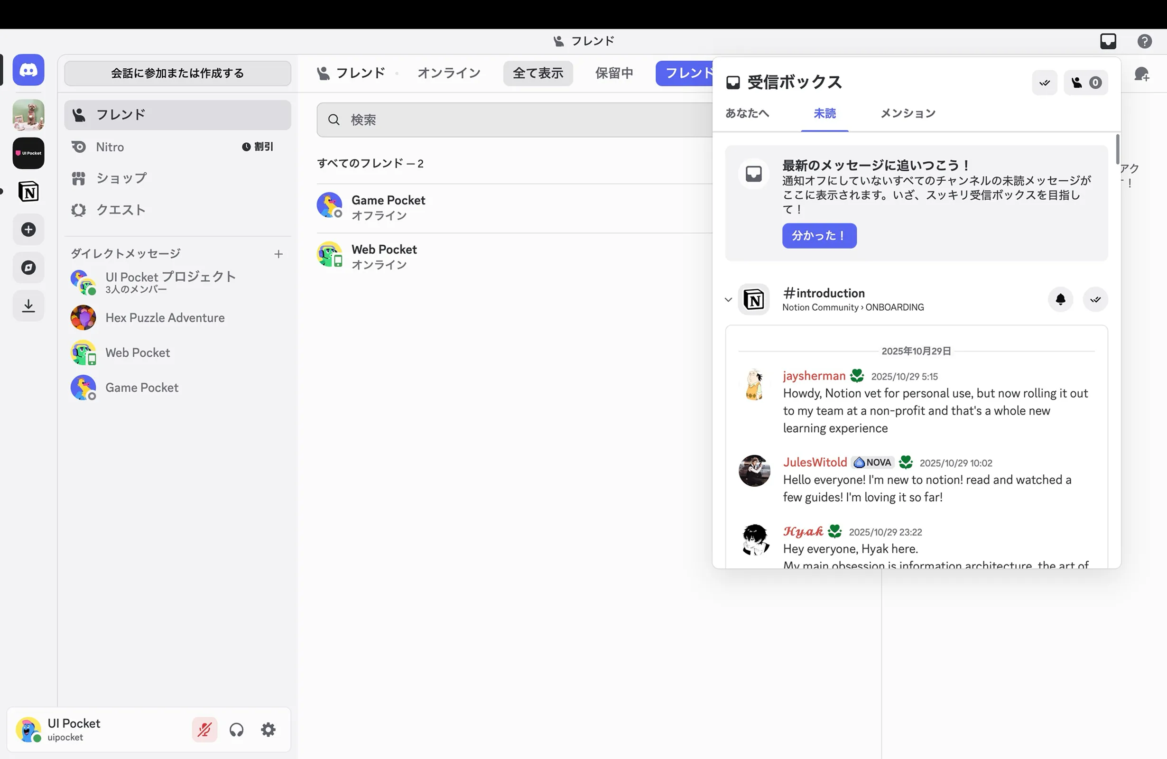The image size is (1167, 759).
Task: Open ショップ in left sidebar
Action: 177,178
